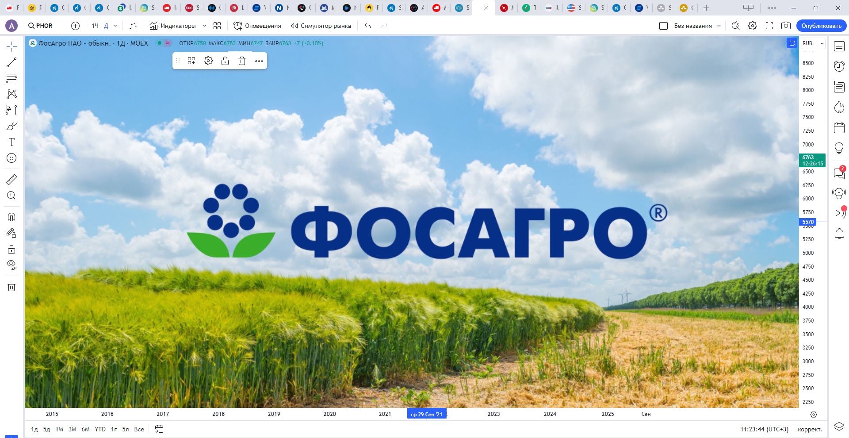This screenshot has width=849, height=438.
Task: Take a chart snapshot with camera icon
Action: [x=786, y=26]
